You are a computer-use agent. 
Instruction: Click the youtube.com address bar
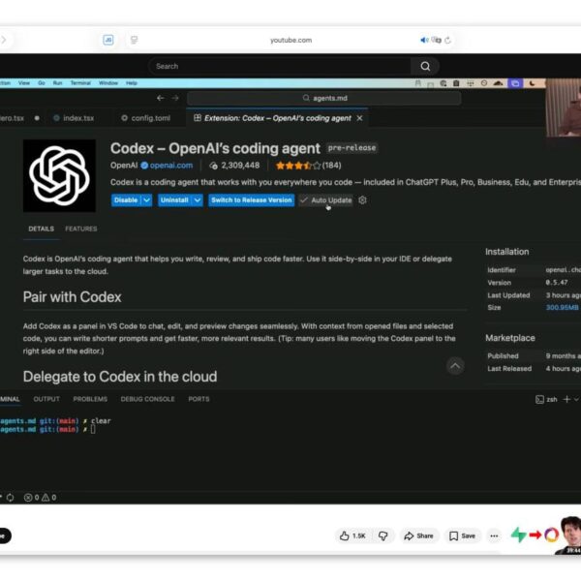[290, 40]
